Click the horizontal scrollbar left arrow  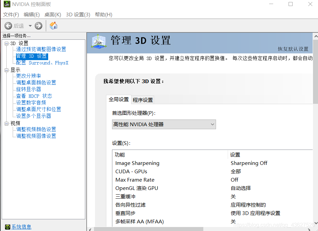(x=90, y=229)
